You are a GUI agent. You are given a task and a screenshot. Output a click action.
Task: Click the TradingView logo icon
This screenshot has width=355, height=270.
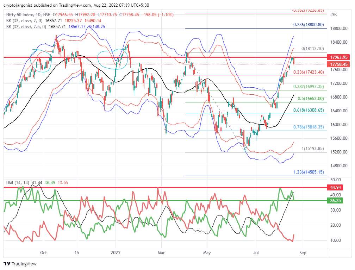(7, 264)
